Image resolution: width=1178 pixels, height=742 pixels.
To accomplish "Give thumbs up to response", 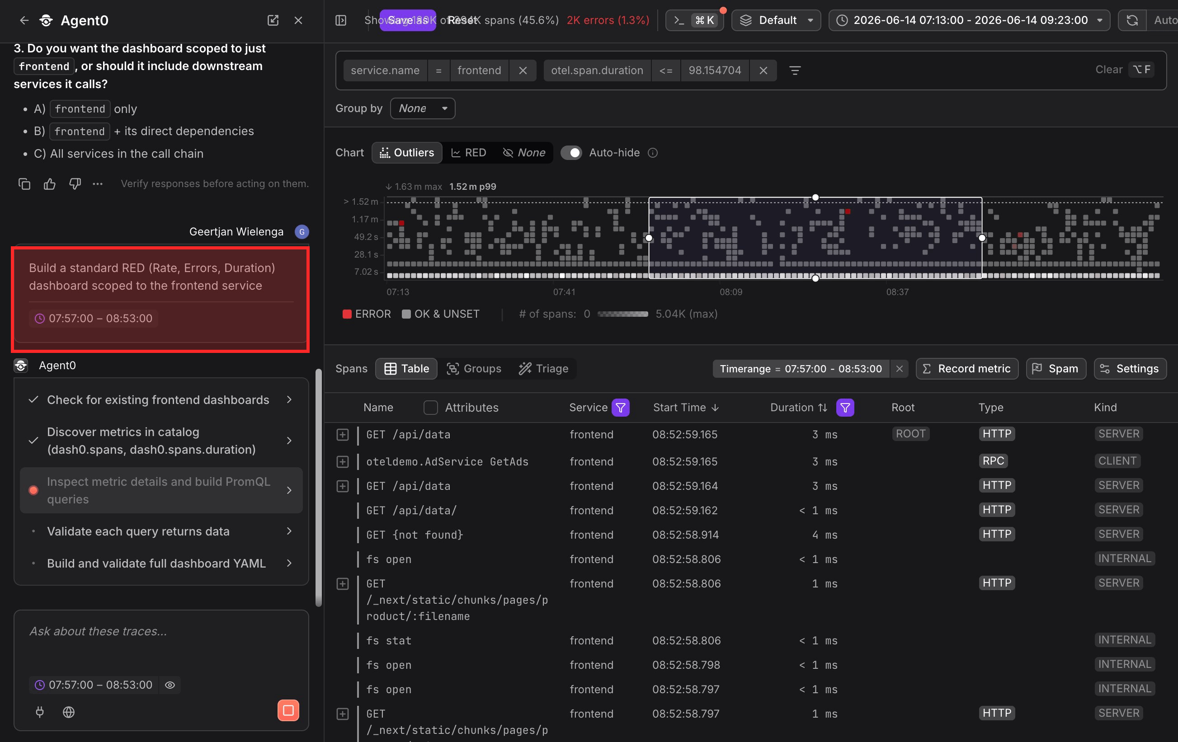I will [49, 184].
